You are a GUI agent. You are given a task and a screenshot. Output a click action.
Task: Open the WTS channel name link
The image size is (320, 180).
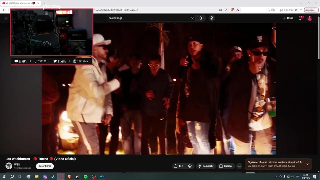[x=17, y=164]
